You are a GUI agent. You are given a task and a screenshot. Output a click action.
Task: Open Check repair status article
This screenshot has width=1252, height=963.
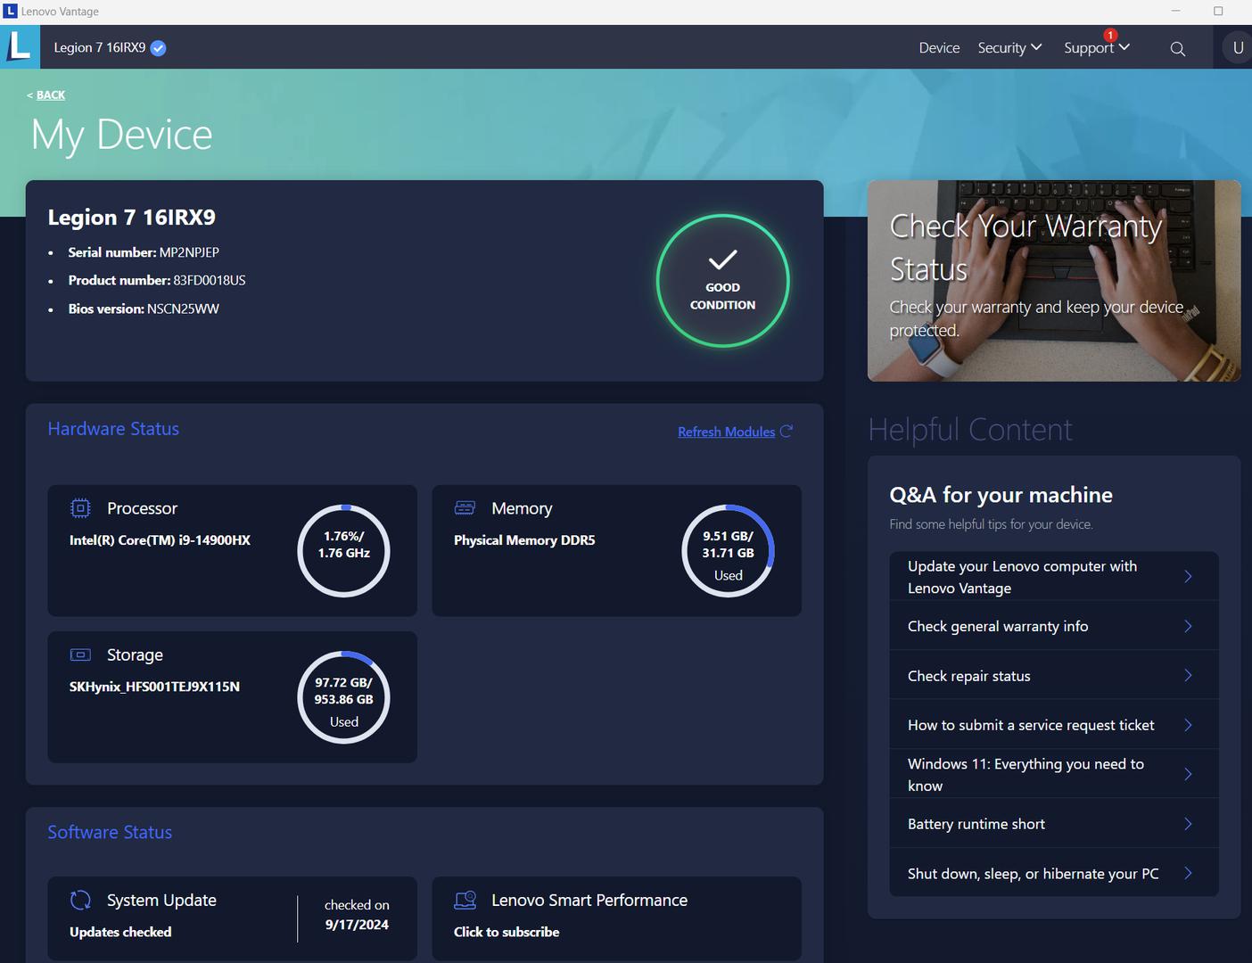click(1053, 676)
